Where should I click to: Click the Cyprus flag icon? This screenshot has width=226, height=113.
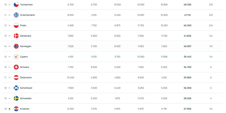(16, 57)
